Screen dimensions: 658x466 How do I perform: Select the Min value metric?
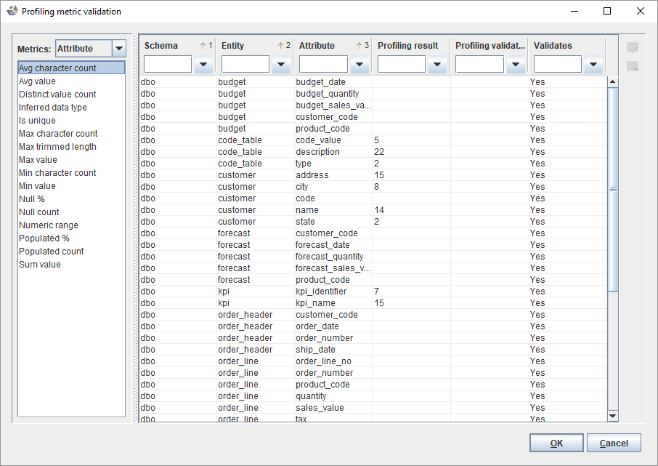(71, 185)
